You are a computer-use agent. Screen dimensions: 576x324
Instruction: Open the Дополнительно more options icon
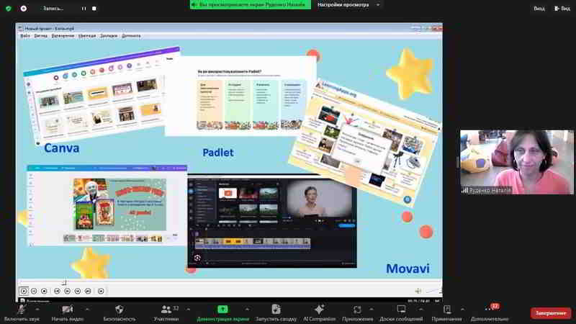(490, 310)
